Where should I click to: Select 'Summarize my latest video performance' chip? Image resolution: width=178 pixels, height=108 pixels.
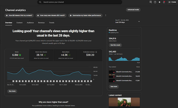pyautogui.click(x=85, y=15)
